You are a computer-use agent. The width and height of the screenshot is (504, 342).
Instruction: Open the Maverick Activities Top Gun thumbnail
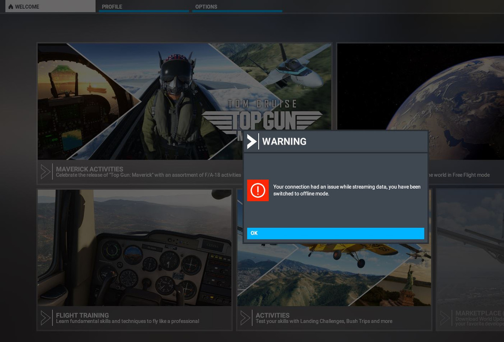[x=184, y=102]
